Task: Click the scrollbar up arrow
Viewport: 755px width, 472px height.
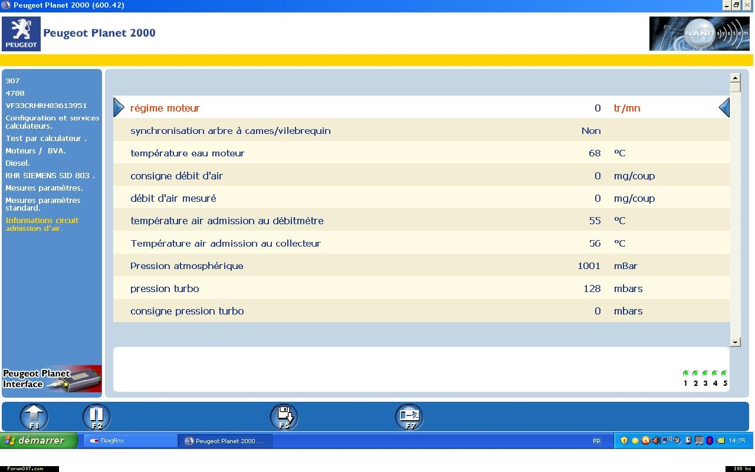Action: 735,78
